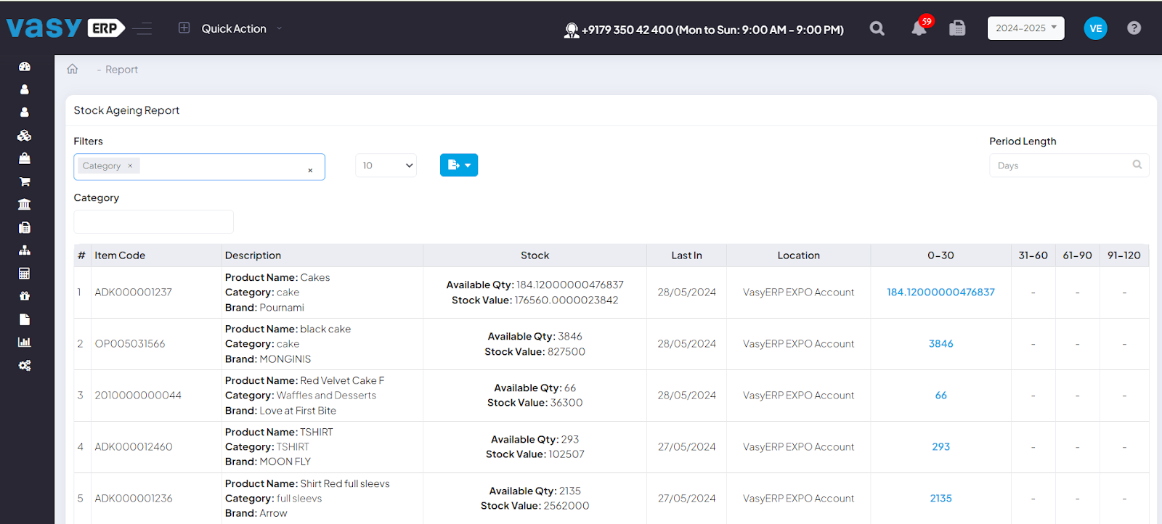Open the dashboard gauge icon in sidebar
This screenshot has width=1162, height=524.
(x=25, y=67)
